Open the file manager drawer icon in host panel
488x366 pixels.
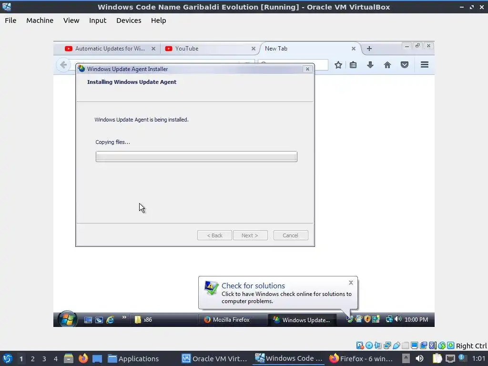[69, 358]
